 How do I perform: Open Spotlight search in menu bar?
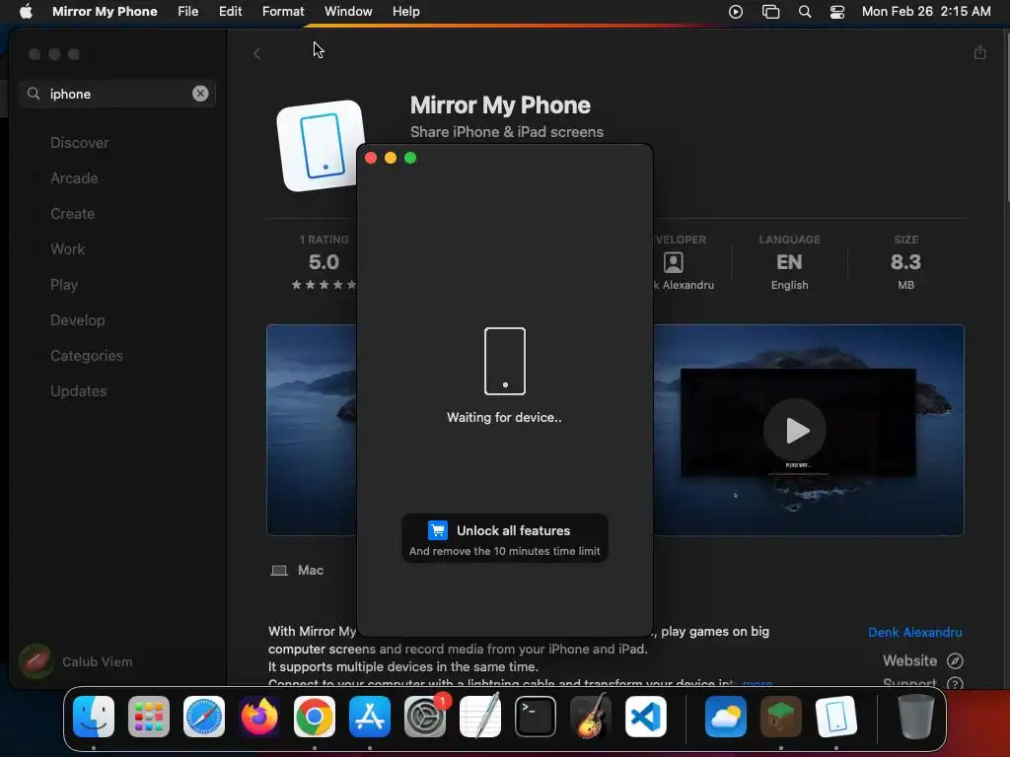(x=805, y=12)
